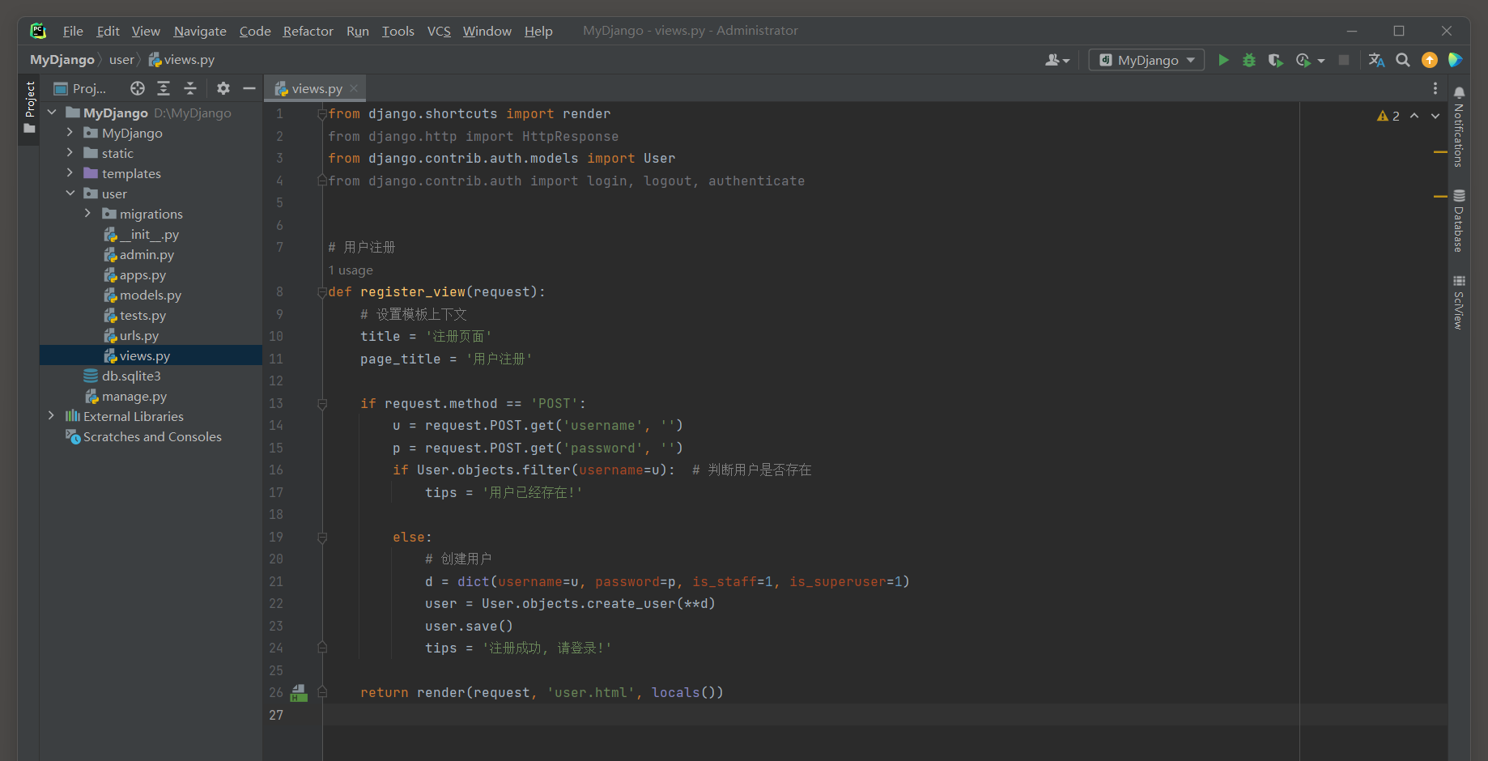Select models.py in the project tree

(x=151, y=295)
